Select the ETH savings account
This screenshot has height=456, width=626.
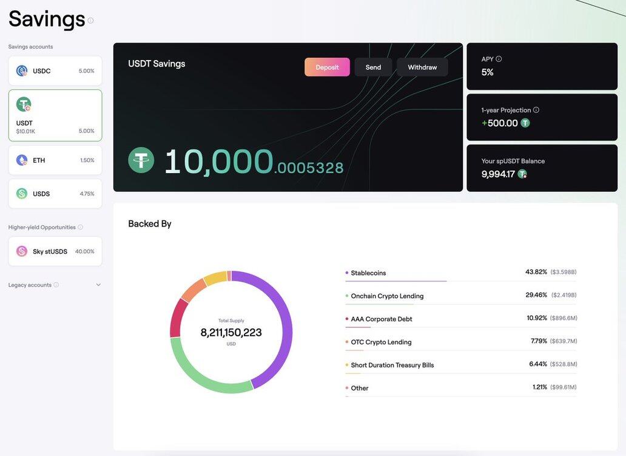click(x=55, y=160)
